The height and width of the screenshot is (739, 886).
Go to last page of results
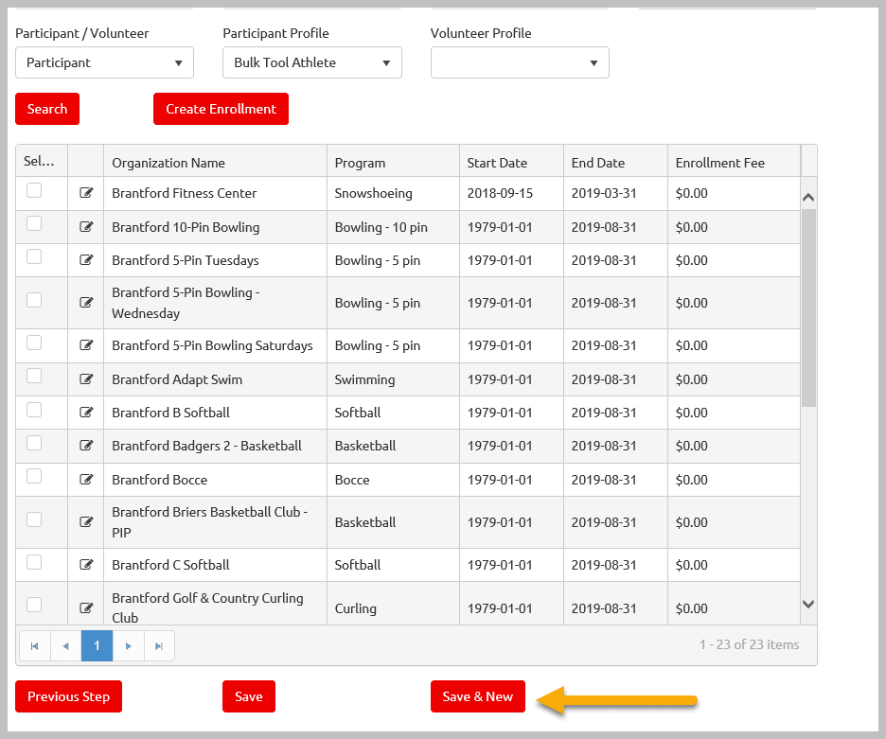159,645
